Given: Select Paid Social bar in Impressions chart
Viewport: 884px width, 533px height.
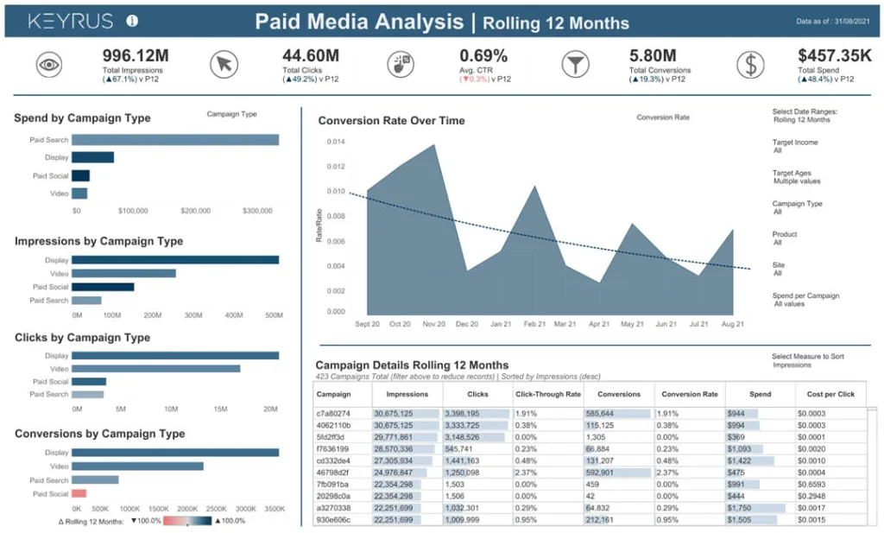Looking at the screenshot, I should point(103,287).
